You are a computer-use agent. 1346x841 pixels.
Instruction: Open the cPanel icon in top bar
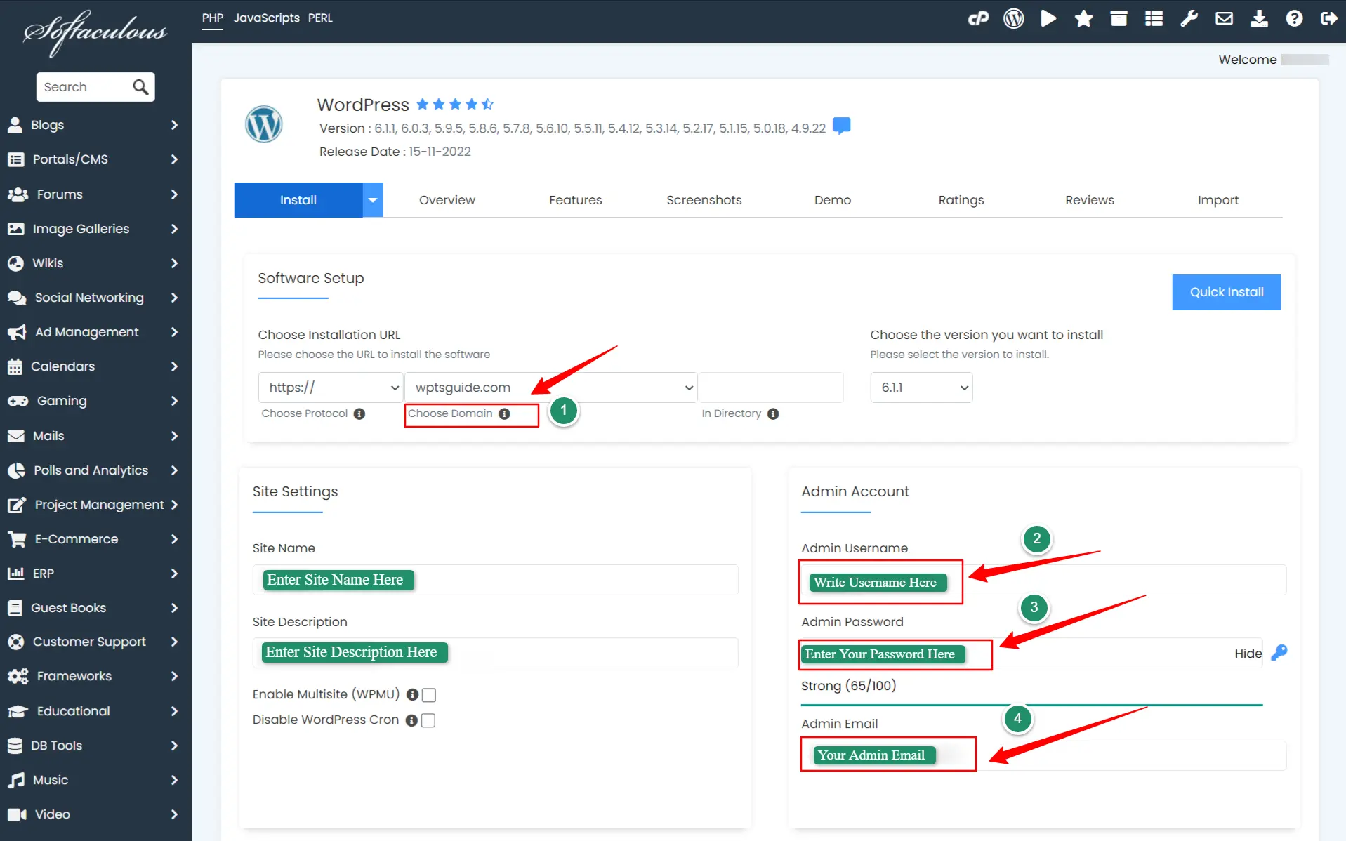(x=978, y=19)
